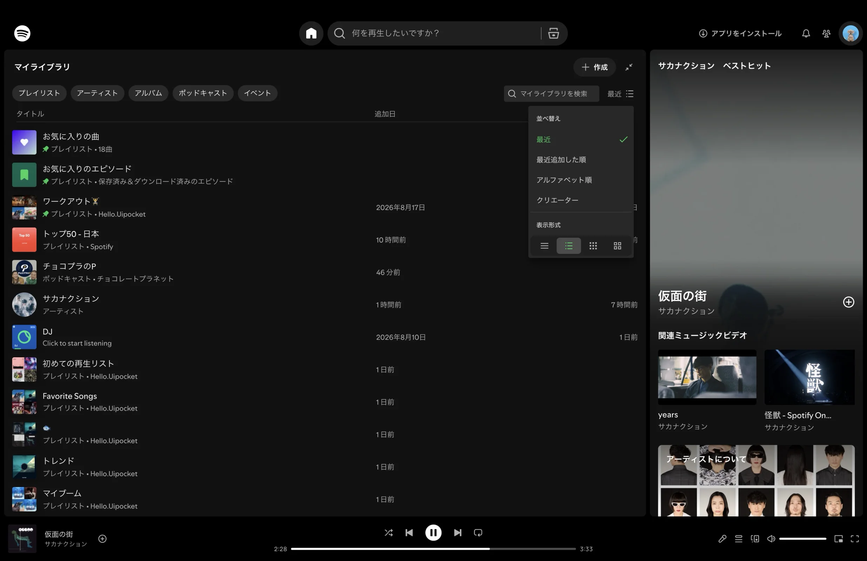Viewport: 867px width, 561px height.
Task: Open lyrics microphone icon
Action: point(722,539)
